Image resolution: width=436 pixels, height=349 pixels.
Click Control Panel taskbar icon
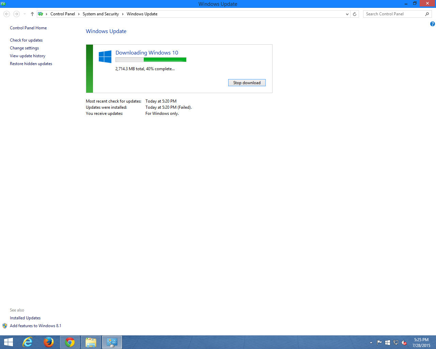pos(112,342)
